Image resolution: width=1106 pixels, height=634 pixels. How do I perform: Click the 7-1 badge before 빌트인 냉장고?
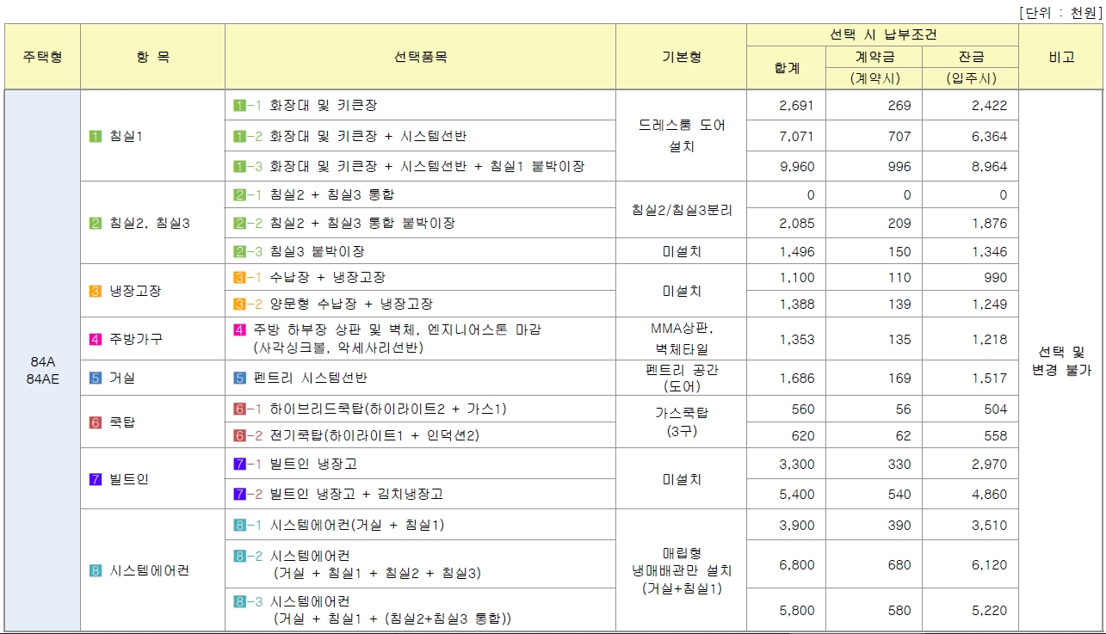248,465
